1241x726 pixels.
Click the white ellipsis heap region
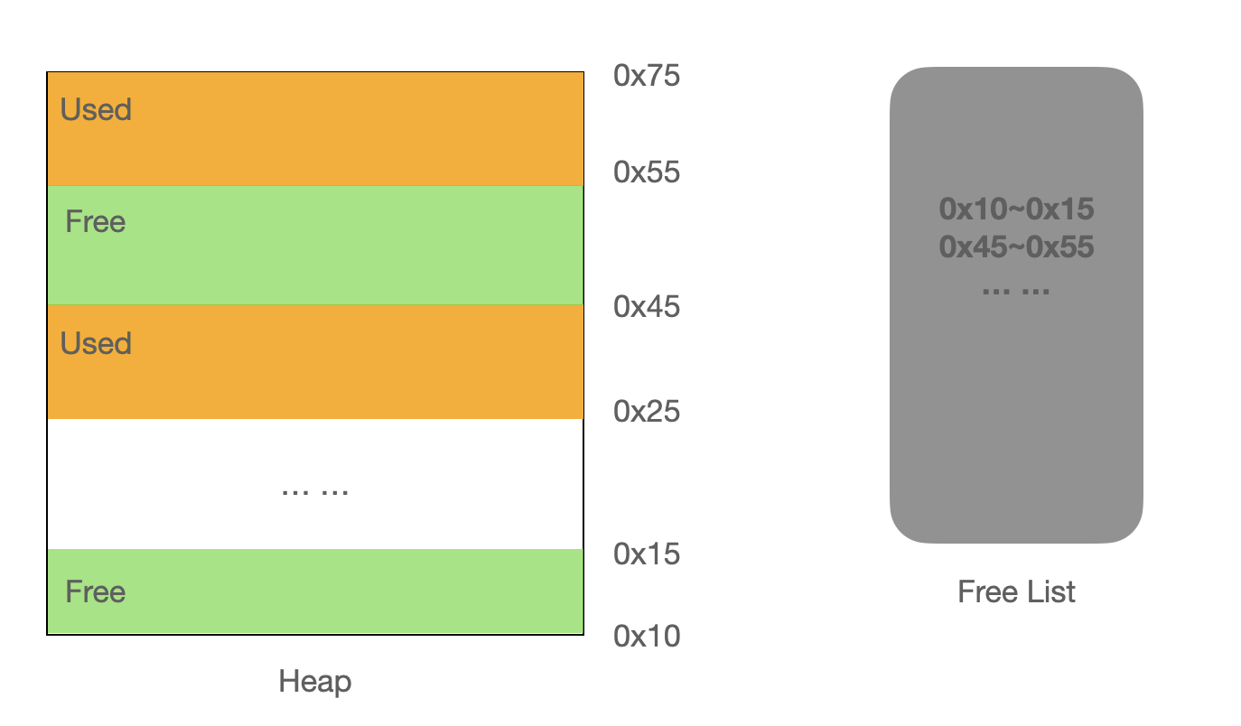(x=315, y=483)
